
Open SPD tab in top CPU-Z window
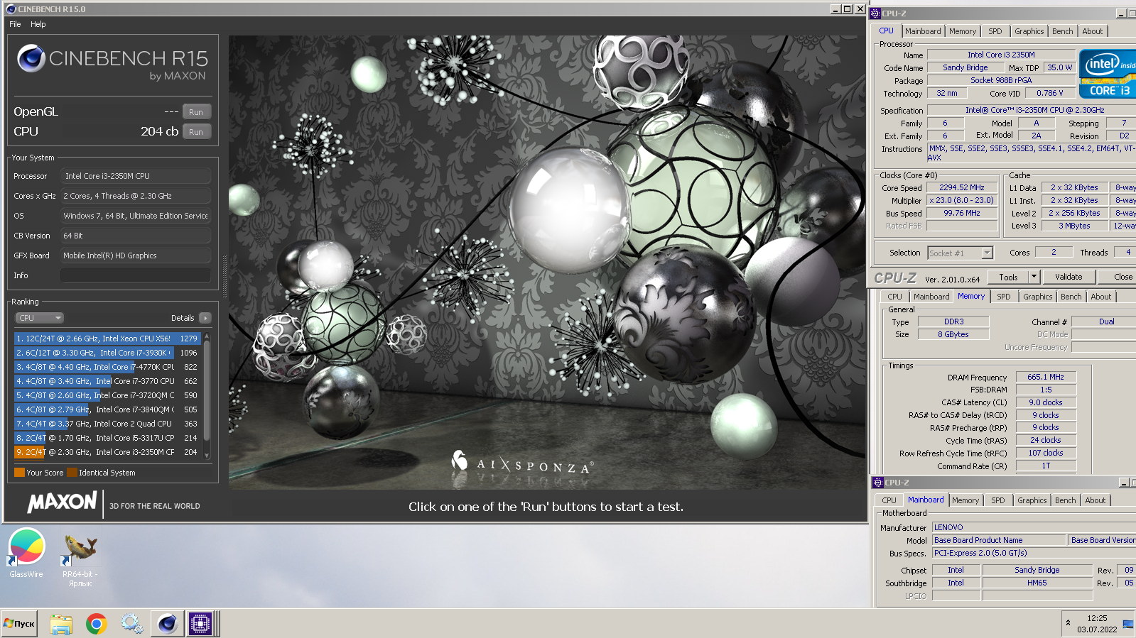995,31
